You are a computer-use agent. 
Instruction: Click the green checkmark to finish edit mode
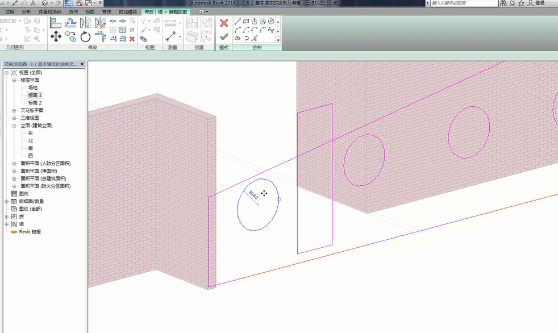(224, 37)
